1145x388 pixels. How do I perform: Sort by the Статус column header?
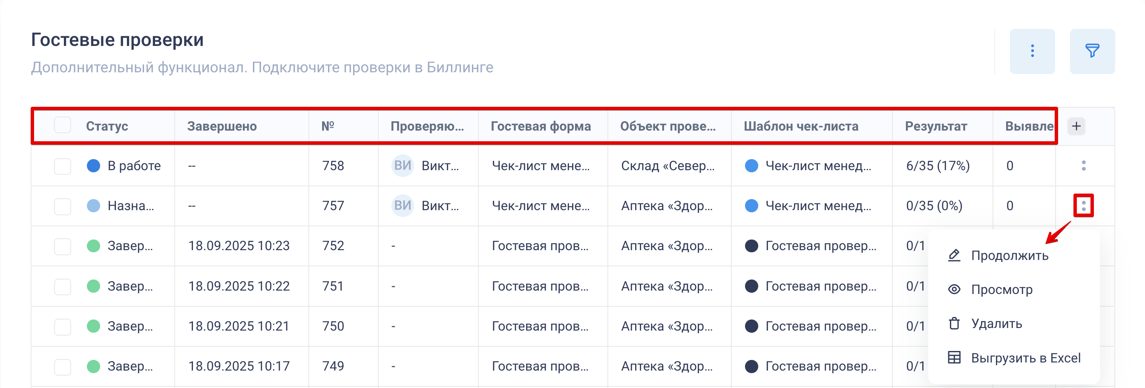[107, 126]
